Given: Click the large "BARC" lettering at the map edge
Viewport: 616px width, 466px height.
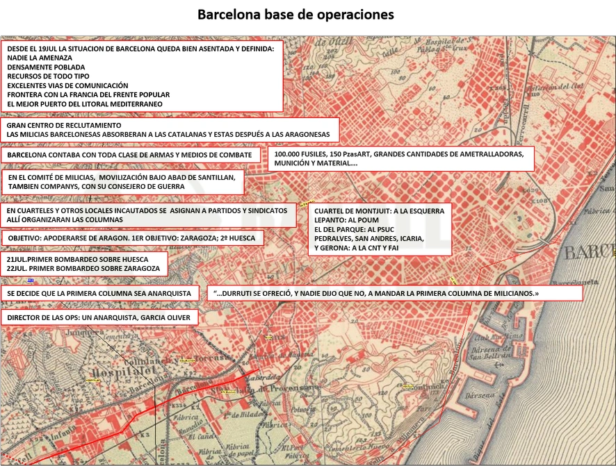Looking at the screenshot, I should tap(590, 252).
